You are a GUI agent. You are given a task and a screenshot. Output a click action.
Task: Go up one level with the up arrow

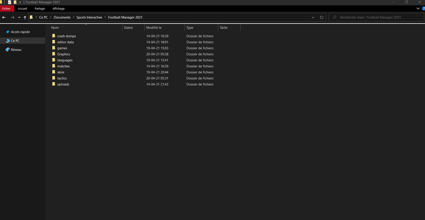click(25, 17)
